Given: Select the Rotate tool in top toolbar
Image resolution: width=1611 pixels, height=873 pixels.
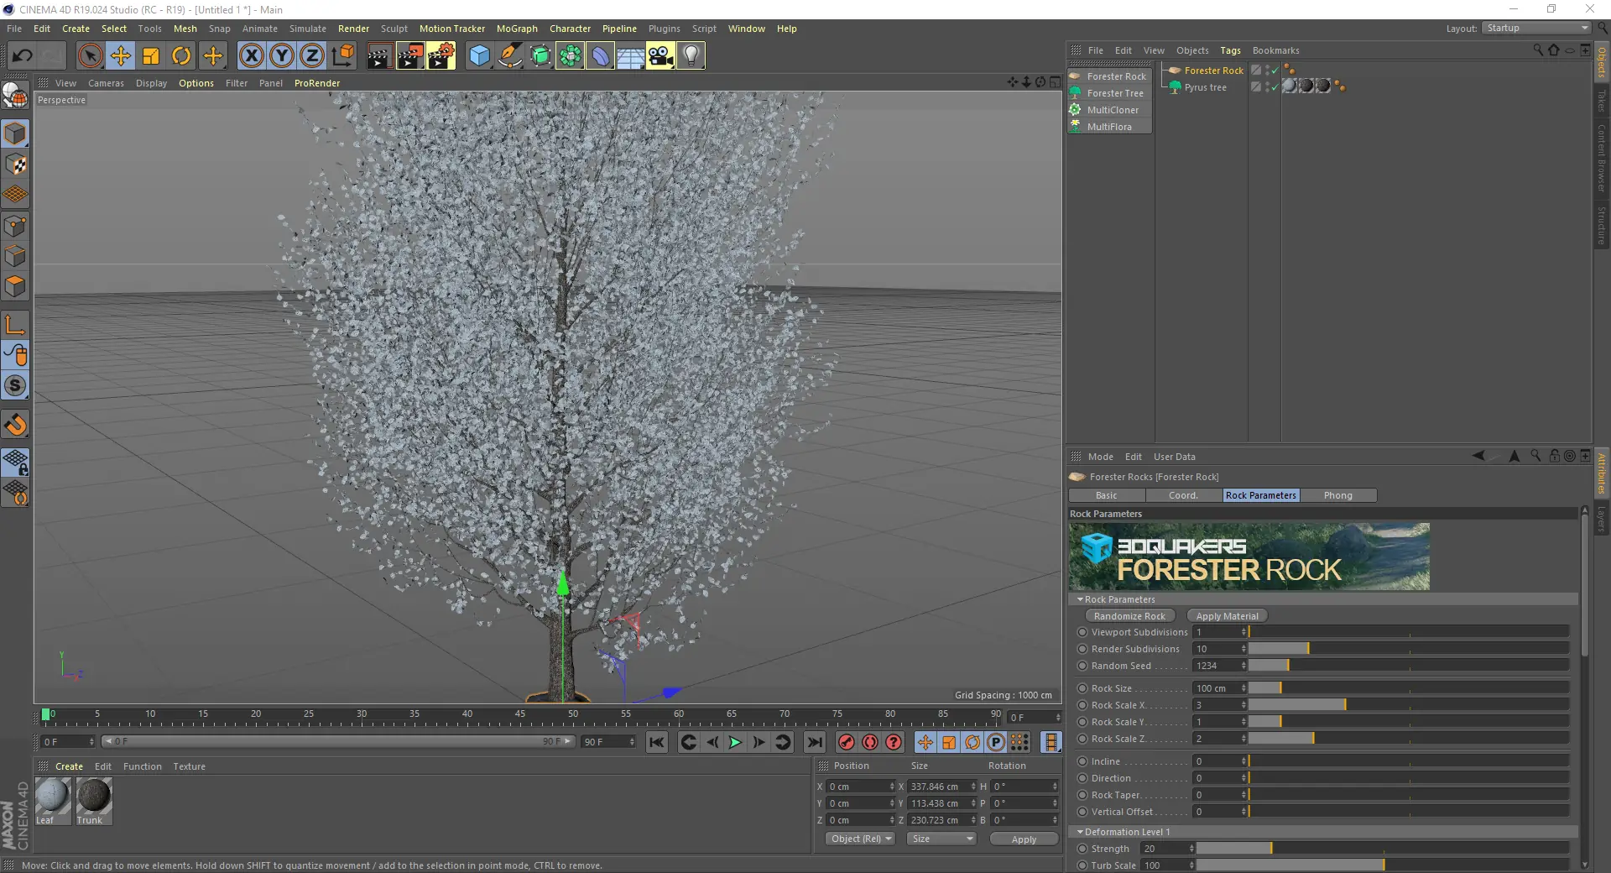Looking at the screenshot, I should click(181, 56).
